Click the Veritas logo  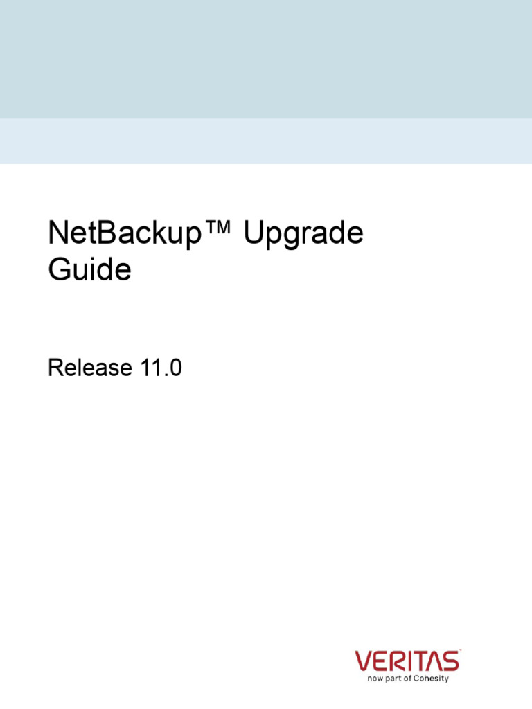click(407, 661)
